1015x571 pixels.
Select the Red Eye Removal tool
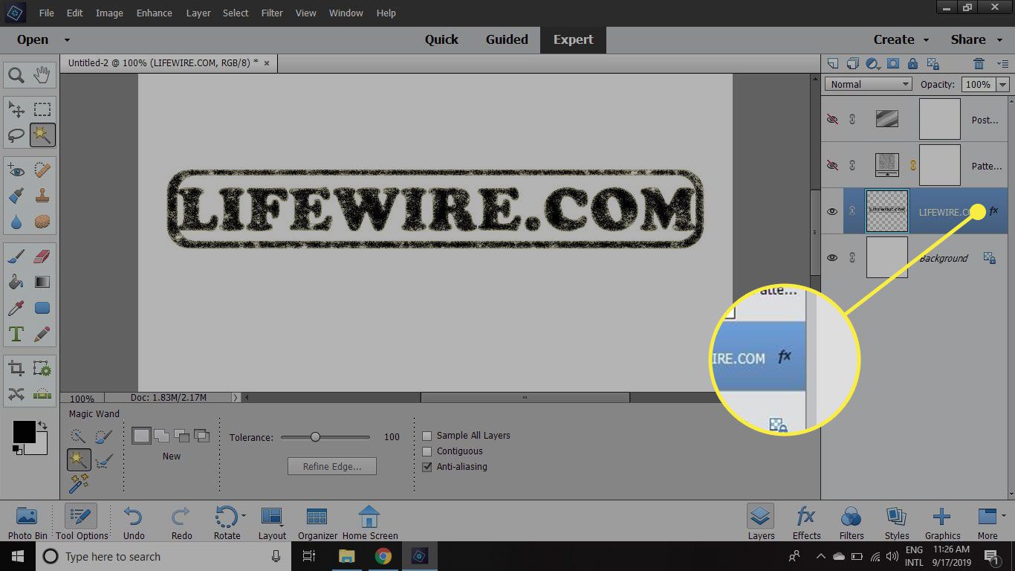(x=16, y=171)
